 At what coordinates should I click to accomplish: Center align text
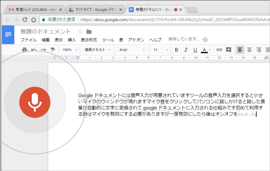click(x=249, y=50)
